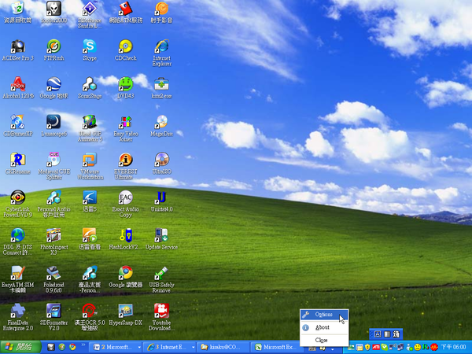Click the yellow smiley face tray icon

[x=418, y=347]
